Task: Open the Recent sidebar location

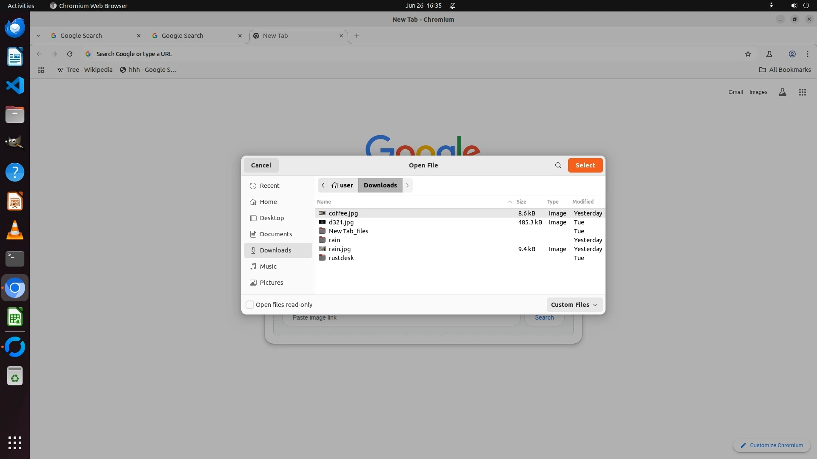Action: [269, 186]
